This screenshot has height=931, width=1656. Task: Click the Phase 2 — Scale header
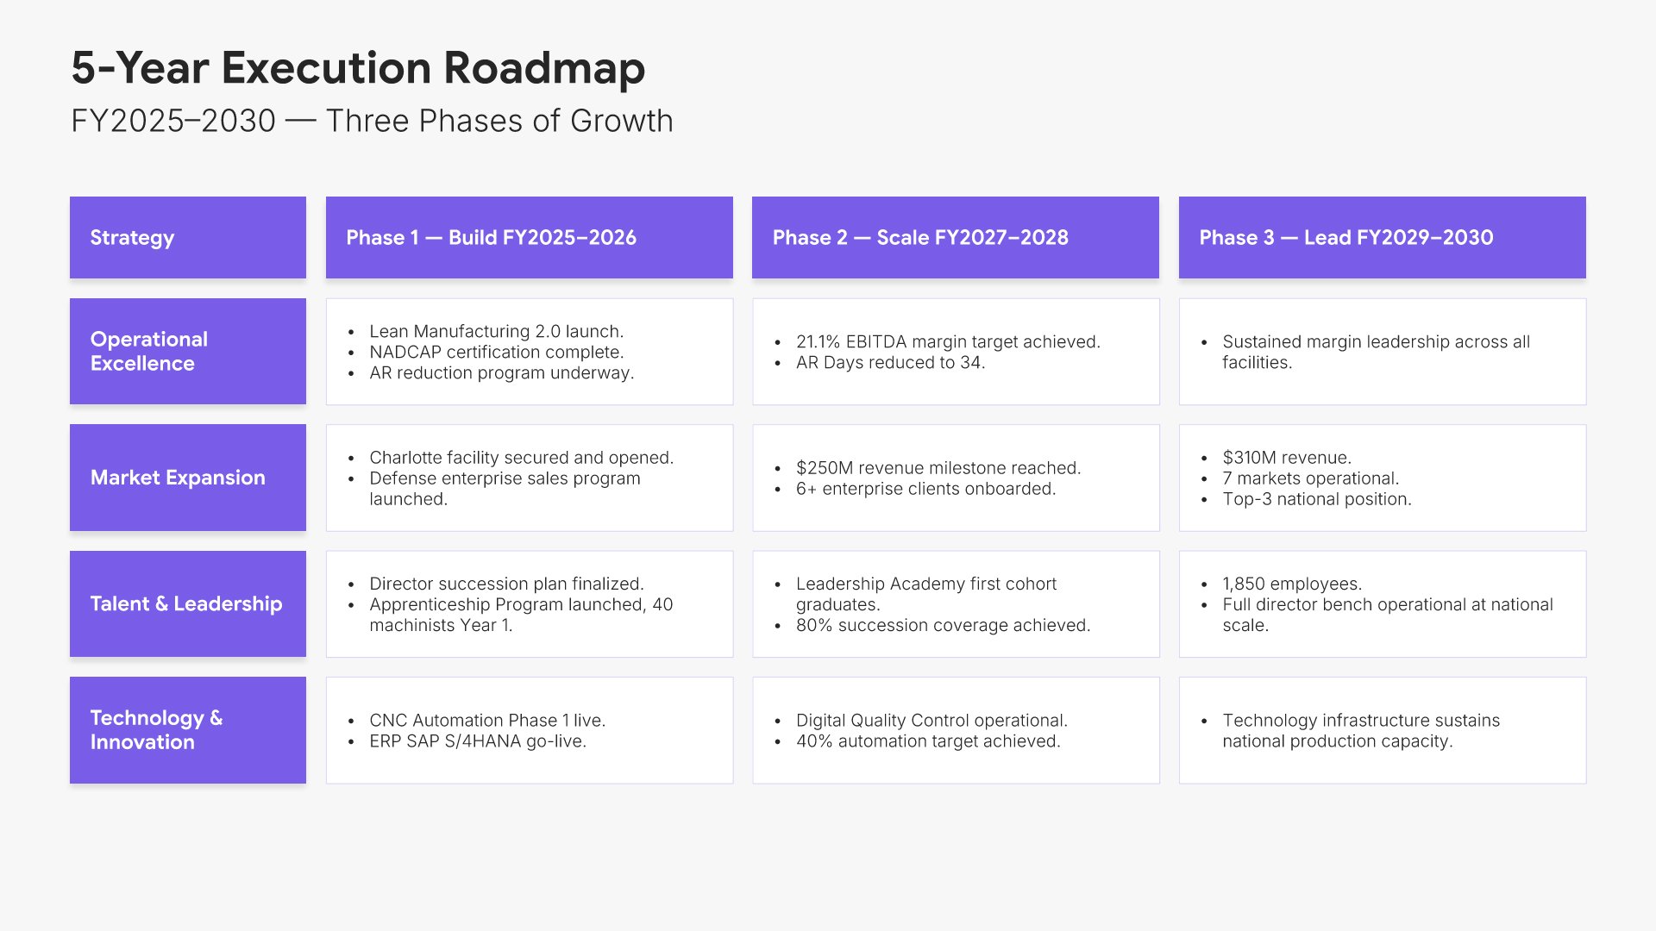pos(955,238)
